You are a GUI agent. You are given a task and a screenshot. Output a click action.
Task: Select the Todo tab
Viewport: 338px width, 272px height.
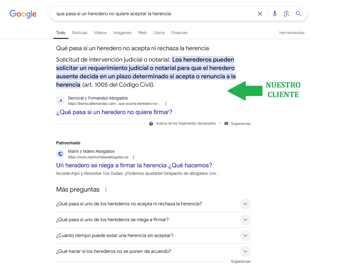pos(61,33)
